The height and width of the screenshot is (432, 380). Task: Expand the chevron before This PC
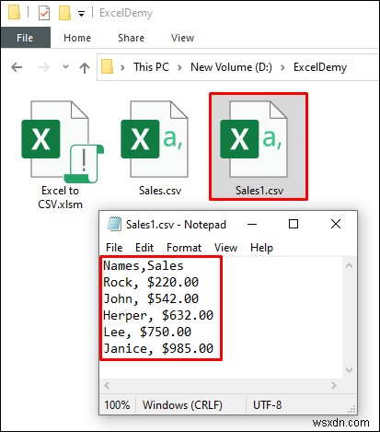click(122, 67)
